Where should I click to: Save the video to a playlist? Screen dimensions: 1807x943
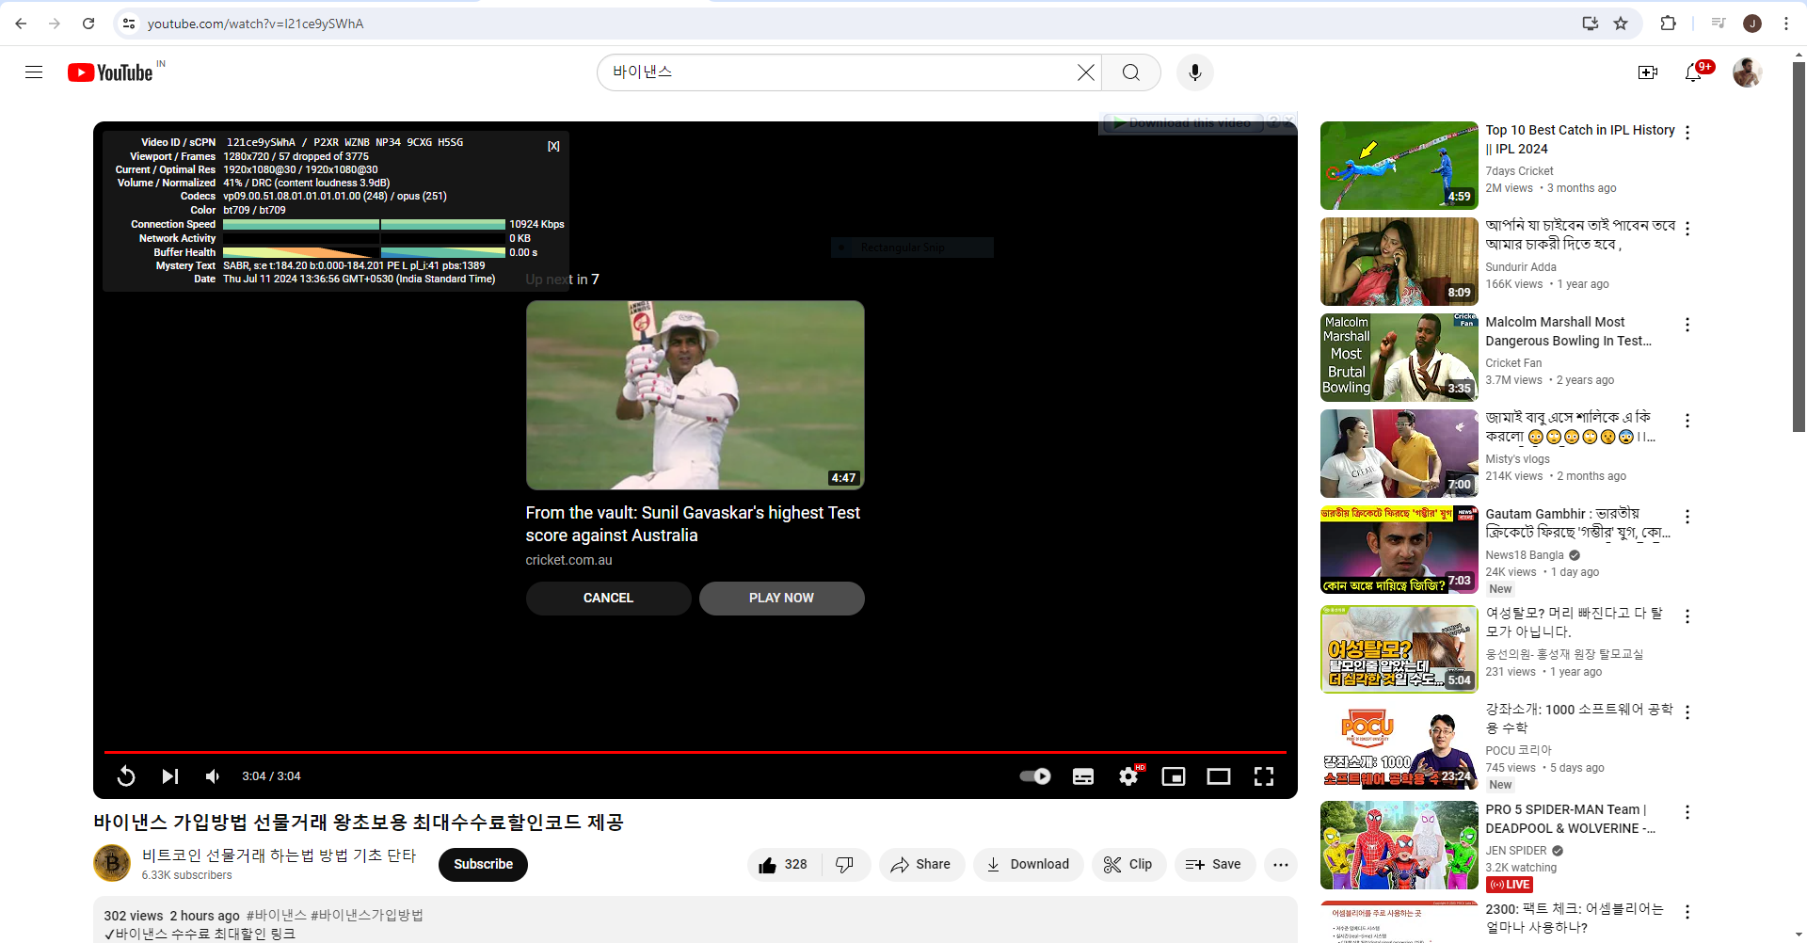coord(1214,865)
